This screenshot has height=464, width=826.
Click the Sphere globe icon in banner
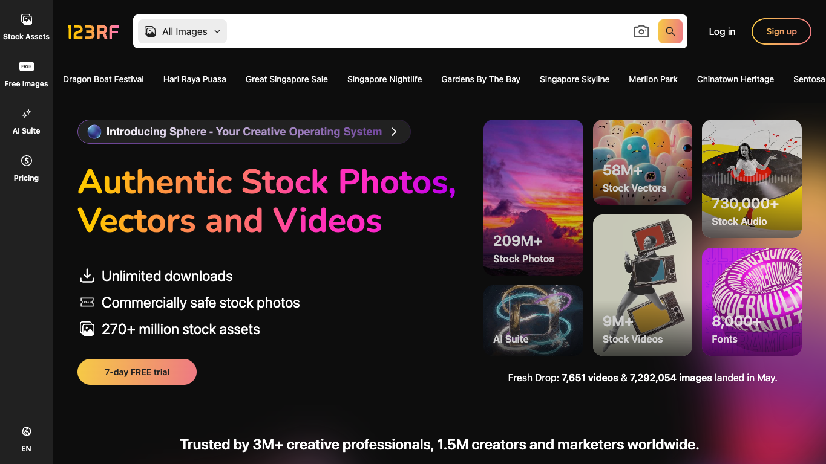94,132
